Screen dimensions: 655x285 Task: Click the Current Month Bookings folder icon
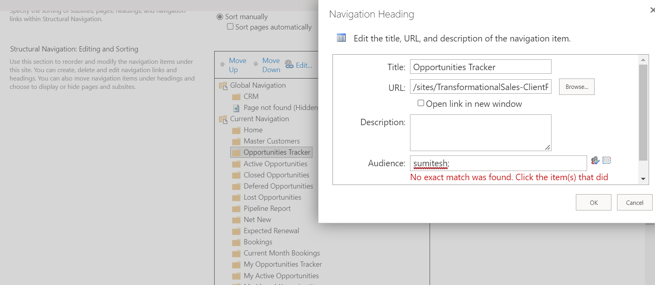click(236, 253)
